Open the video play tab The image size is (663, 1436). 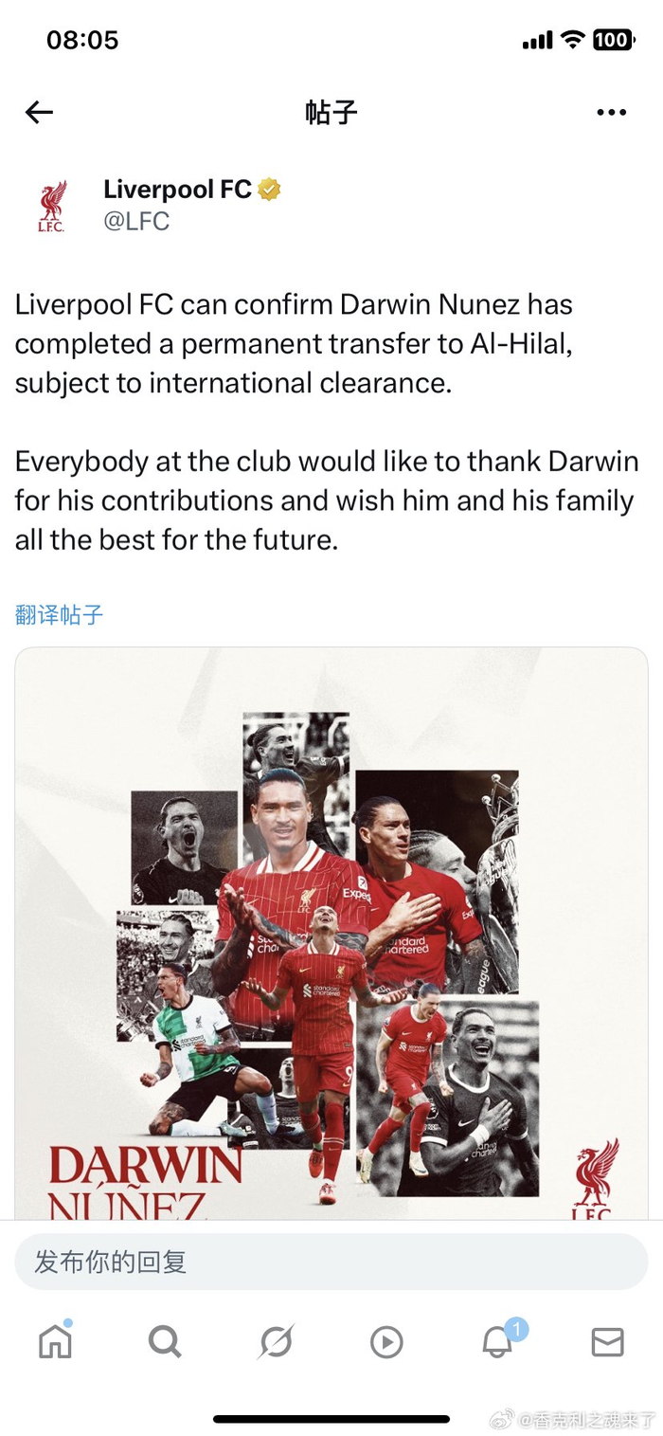tap(386, 1341)
